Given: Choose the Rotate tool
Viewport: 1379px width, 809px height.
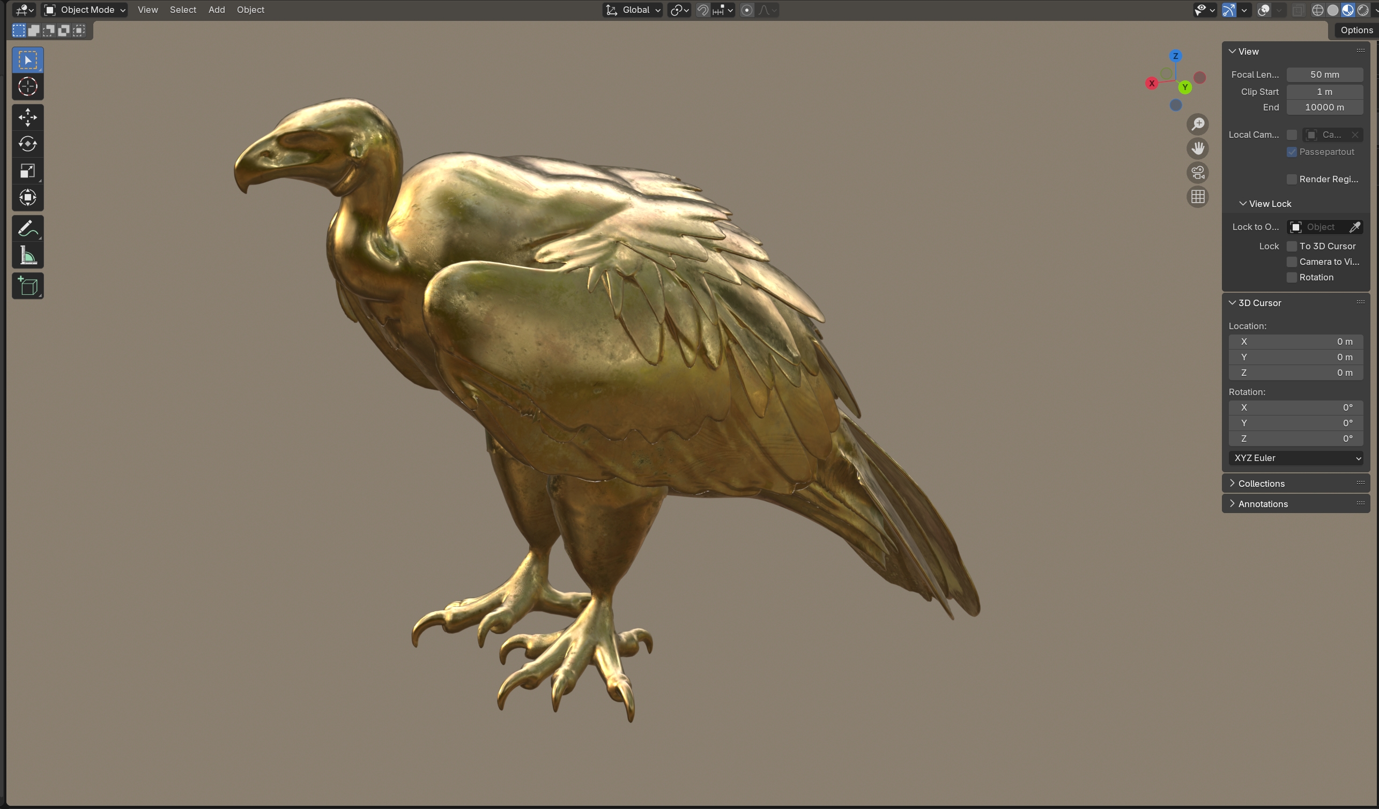Looking at the screenshot, I should [27, 144].
